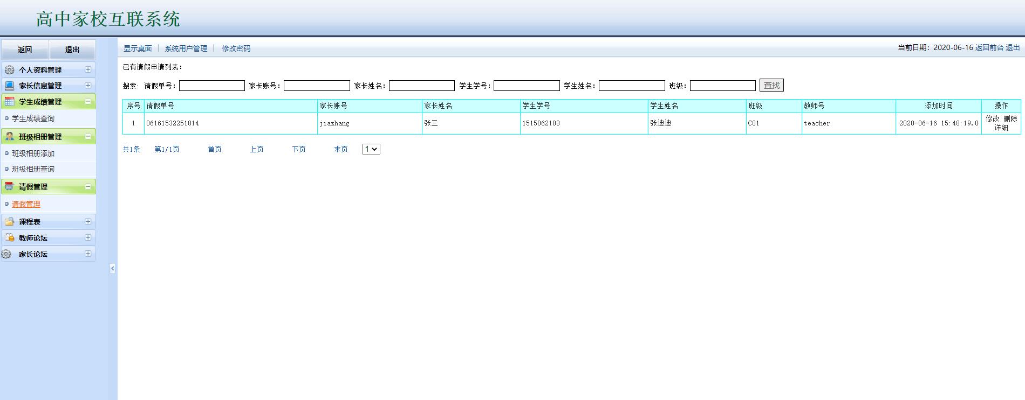1025x400 pixels.
Task: Click the lock icon beside 教师论坛
Action: click(x=9, y=238)
